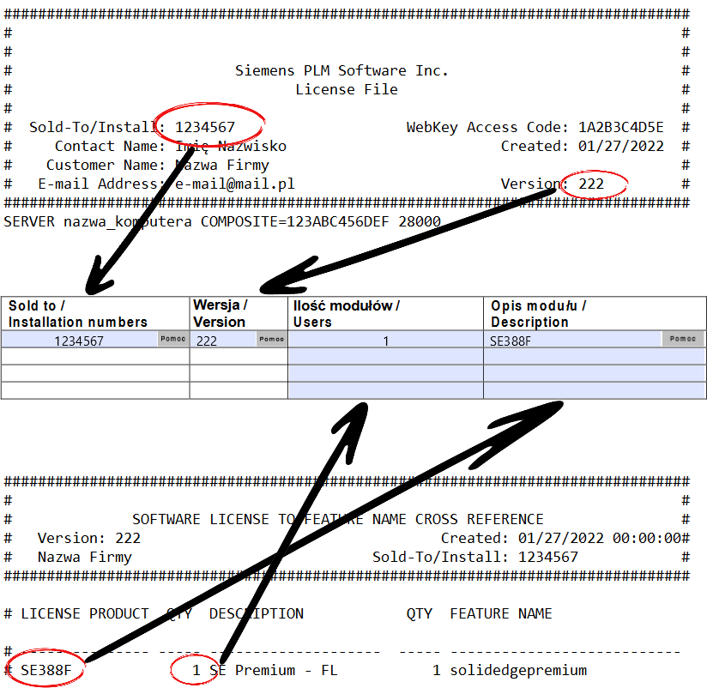Click the COMPOSITE=123ABC456DEF value
Viewport: 707px width, 688px height.
[x=294, y=222]
